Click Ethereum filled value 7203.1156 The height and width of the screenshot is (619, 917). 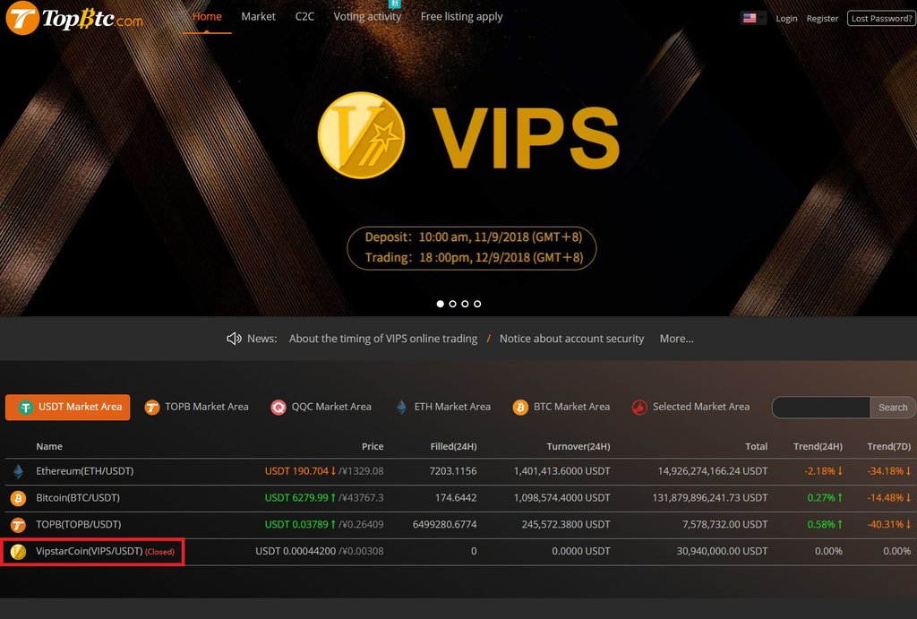click(x=452, y=471)
